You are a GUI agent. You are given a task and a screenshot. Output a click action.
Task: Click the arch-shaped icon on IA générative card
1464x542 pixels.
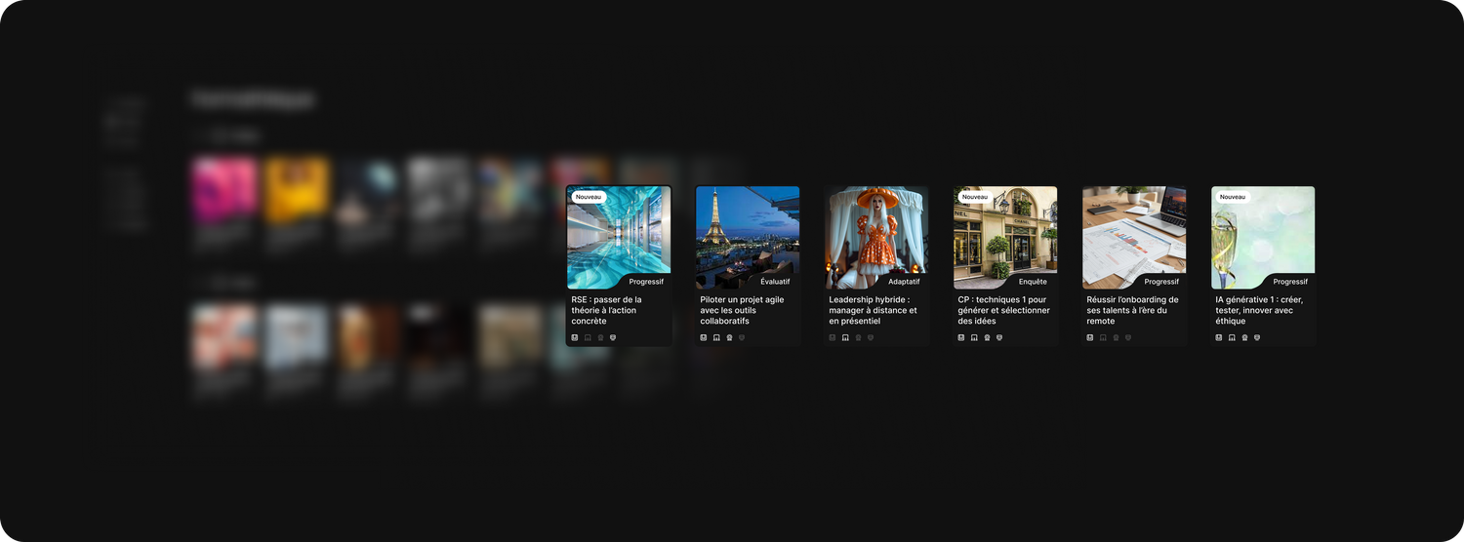[x=1232, y=337]
